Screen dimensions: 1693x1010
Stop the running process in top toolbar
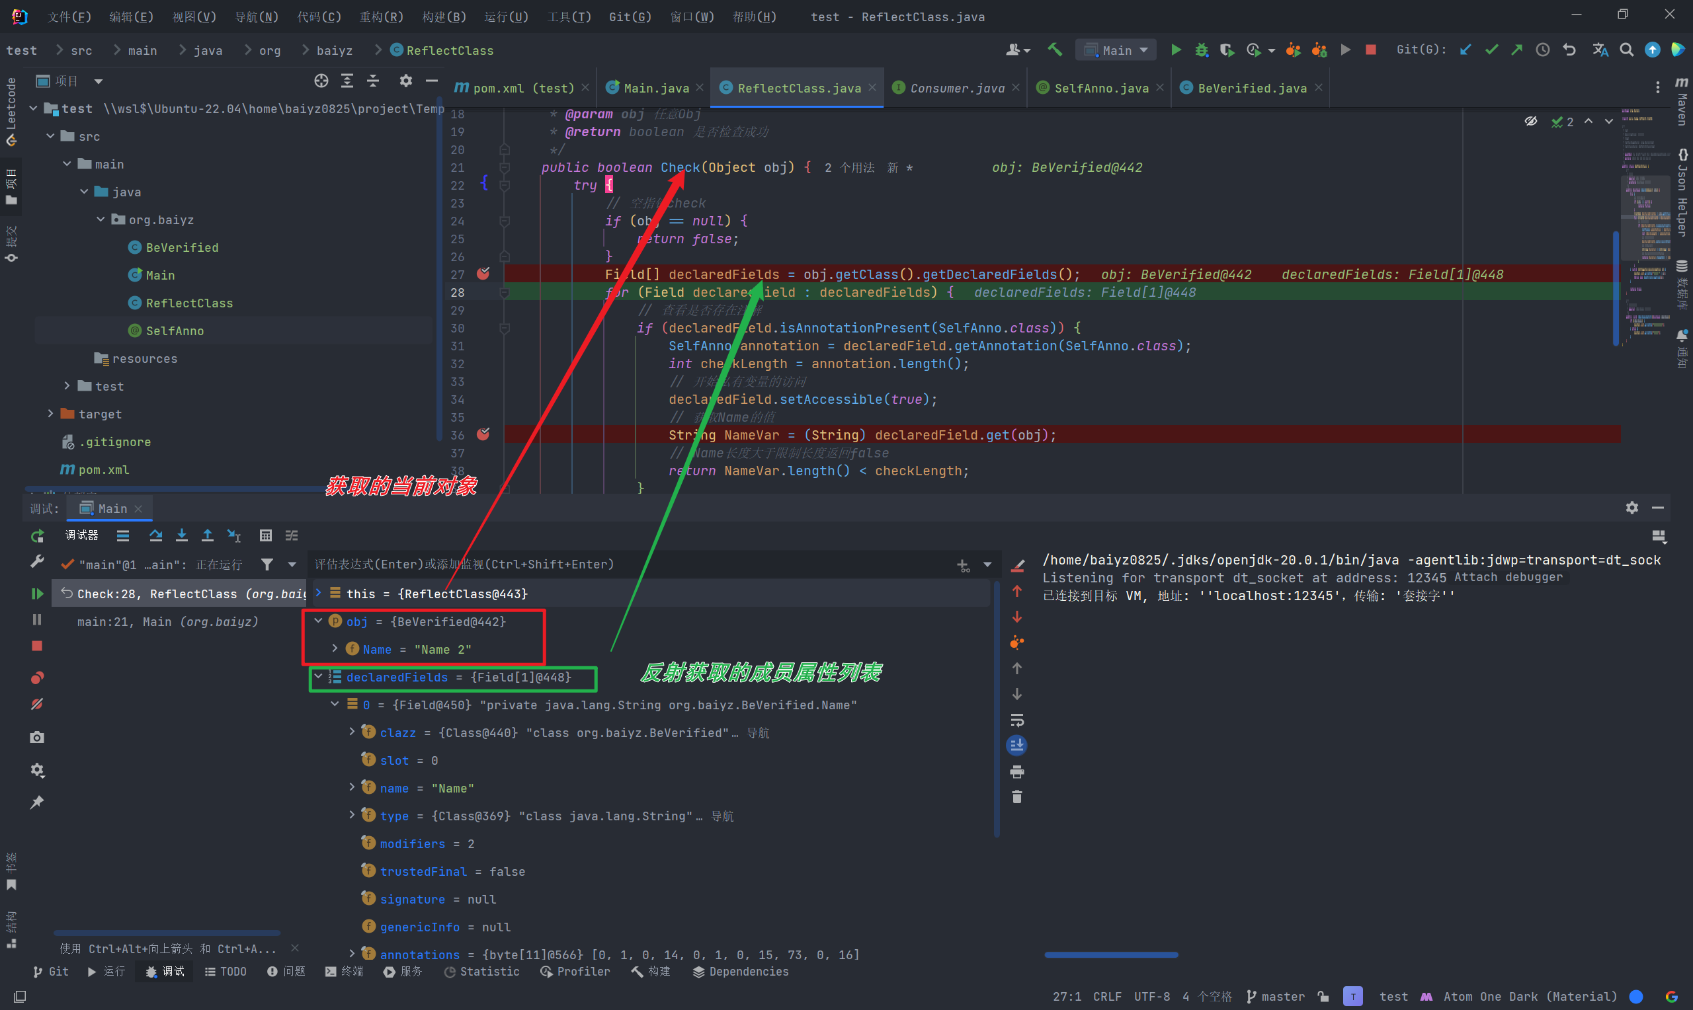pos(1371,50)
